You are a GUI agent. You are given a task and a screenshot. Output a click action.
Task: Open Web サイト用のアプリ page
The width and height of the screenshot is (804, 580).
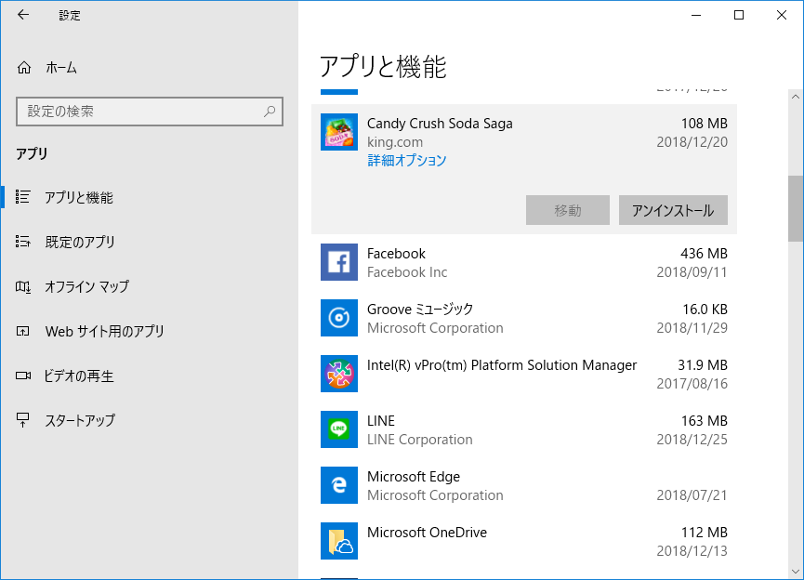point(104,331)
